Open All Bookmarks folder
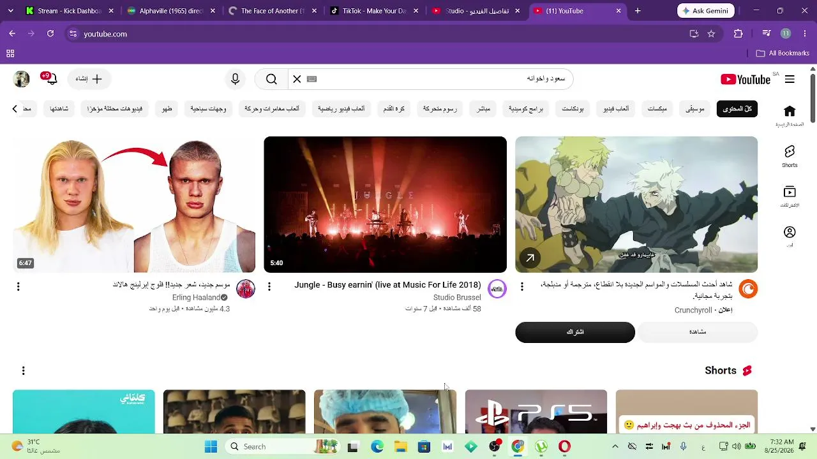This screenshot has height=459, width=817. pos(783,54)
